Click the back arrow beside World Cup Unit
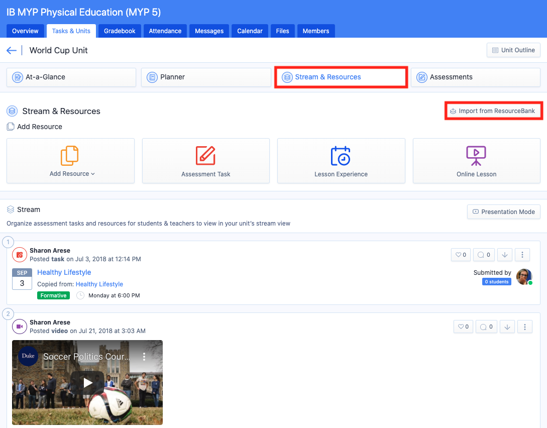The height and width of the screenshot is (428, 547). 12,50
